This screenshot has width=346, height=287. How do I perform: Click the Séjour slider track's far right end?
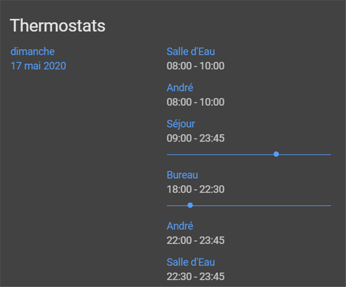(x=329, y=155)
